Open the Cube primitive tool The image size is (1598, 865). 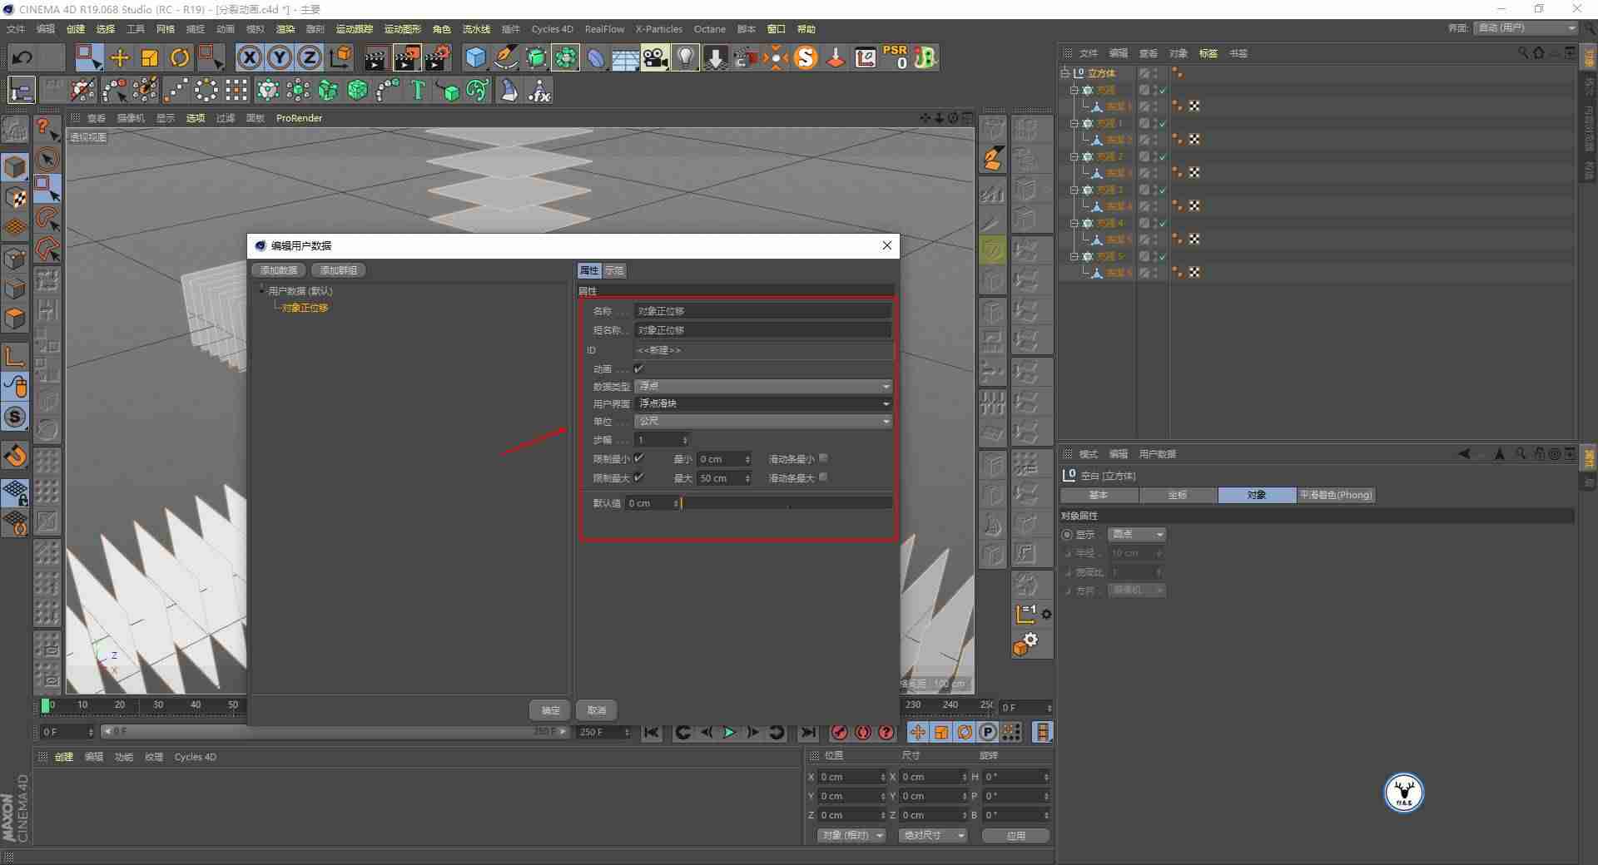click(x=475, y=57)
